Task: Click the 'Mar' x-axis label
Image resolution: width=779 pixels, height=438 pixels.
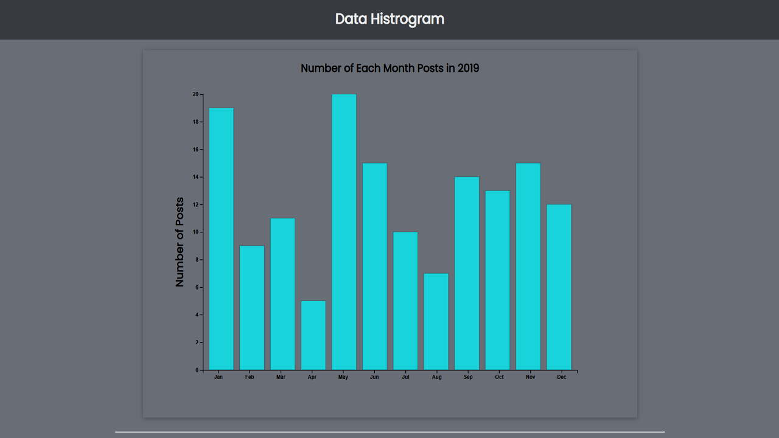Action: (x=281, y=377)
